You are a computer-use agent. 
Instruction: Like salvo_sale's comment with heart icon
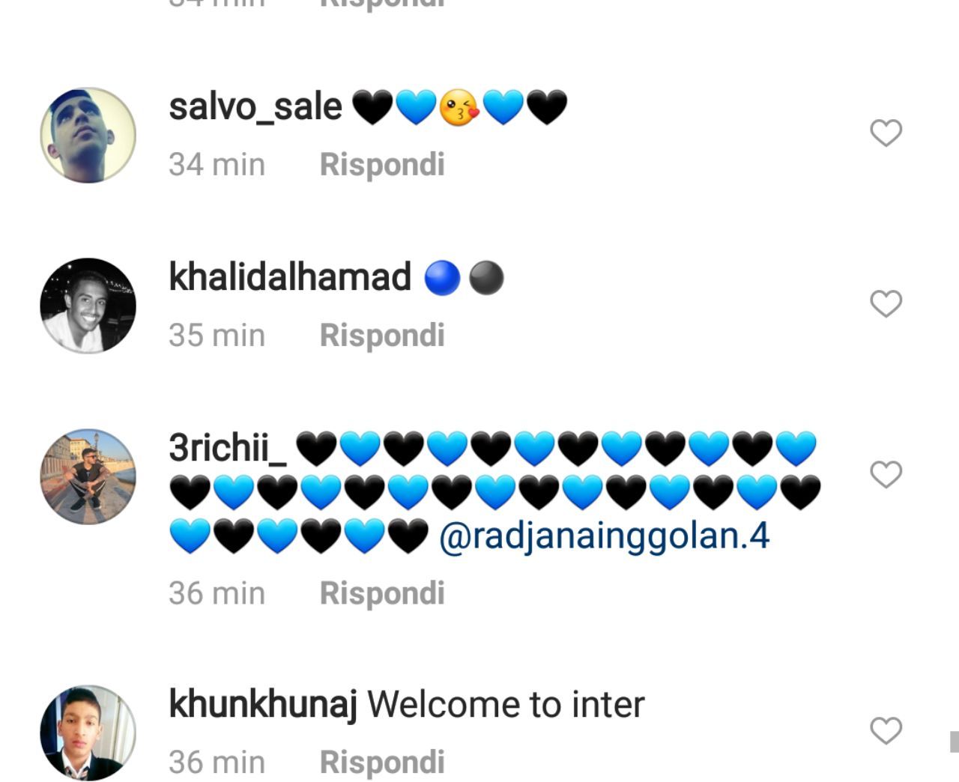(x=886, y=133)
